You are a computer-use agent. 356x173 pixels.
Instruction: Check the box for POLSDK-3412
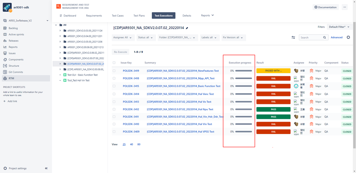tap(114, 109)
